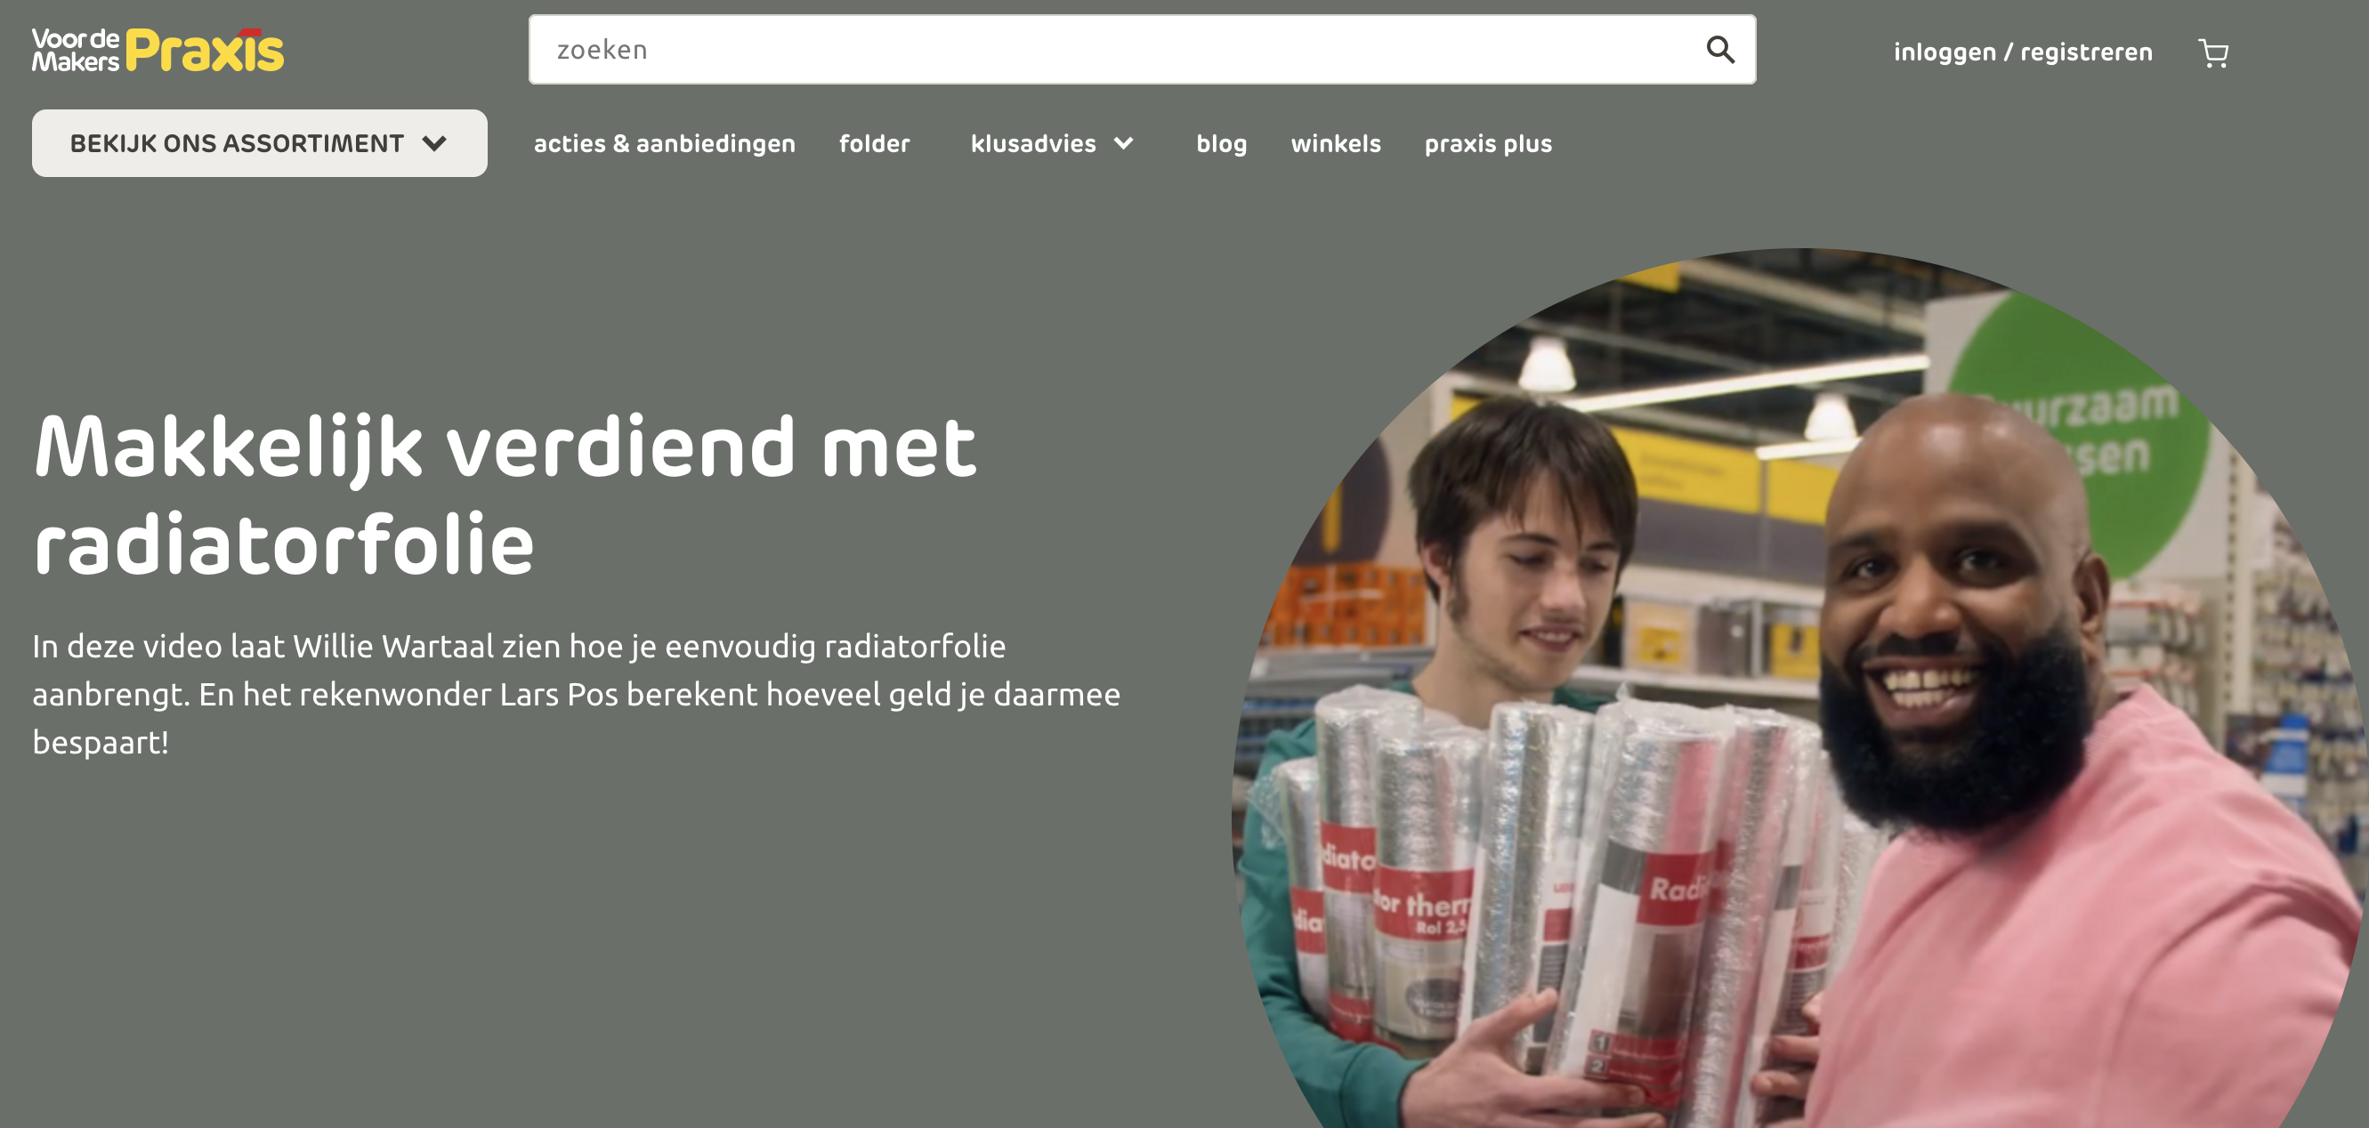Open the klusadvies menu item
Viewport: 2369px width, 1128px height.
click(1032, 143)
